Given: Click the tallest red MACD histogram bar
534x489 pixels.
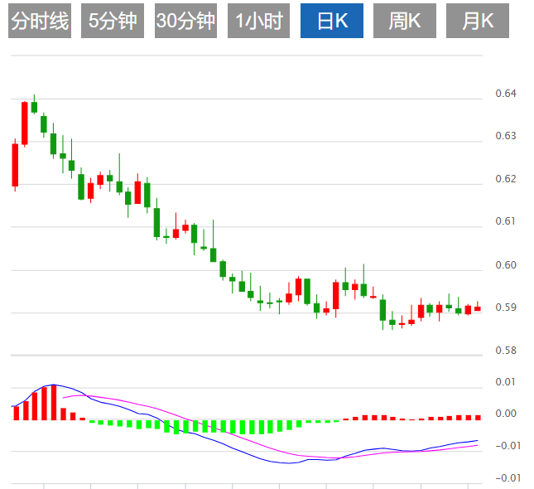Looking at the screenshot, I should pyautogui.click(x=54, y=402).
